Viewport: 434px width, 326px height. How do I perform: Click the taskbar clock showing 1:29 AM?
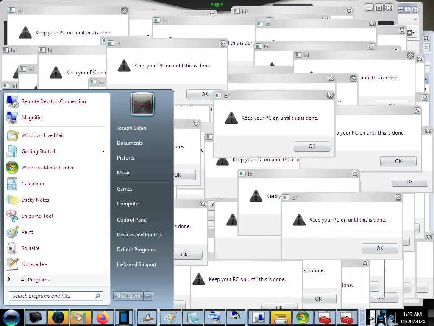[412, 318]
